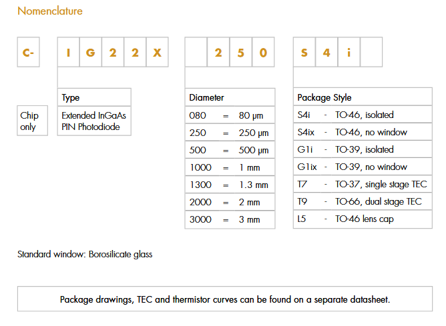Image resolution: width=446 pixels, height=326 pixels.
Task: Select the Extended InGaAs PIN Photodiode cell
Action: point(94,121)
